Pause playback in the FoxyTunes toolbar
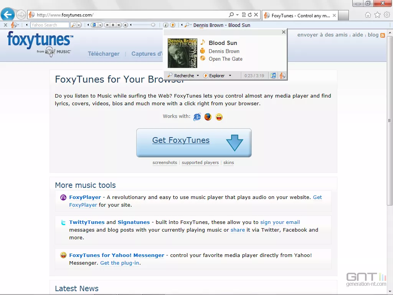This screenshot has height=295, width=393. pyautogui.click(x=113, y=25)
